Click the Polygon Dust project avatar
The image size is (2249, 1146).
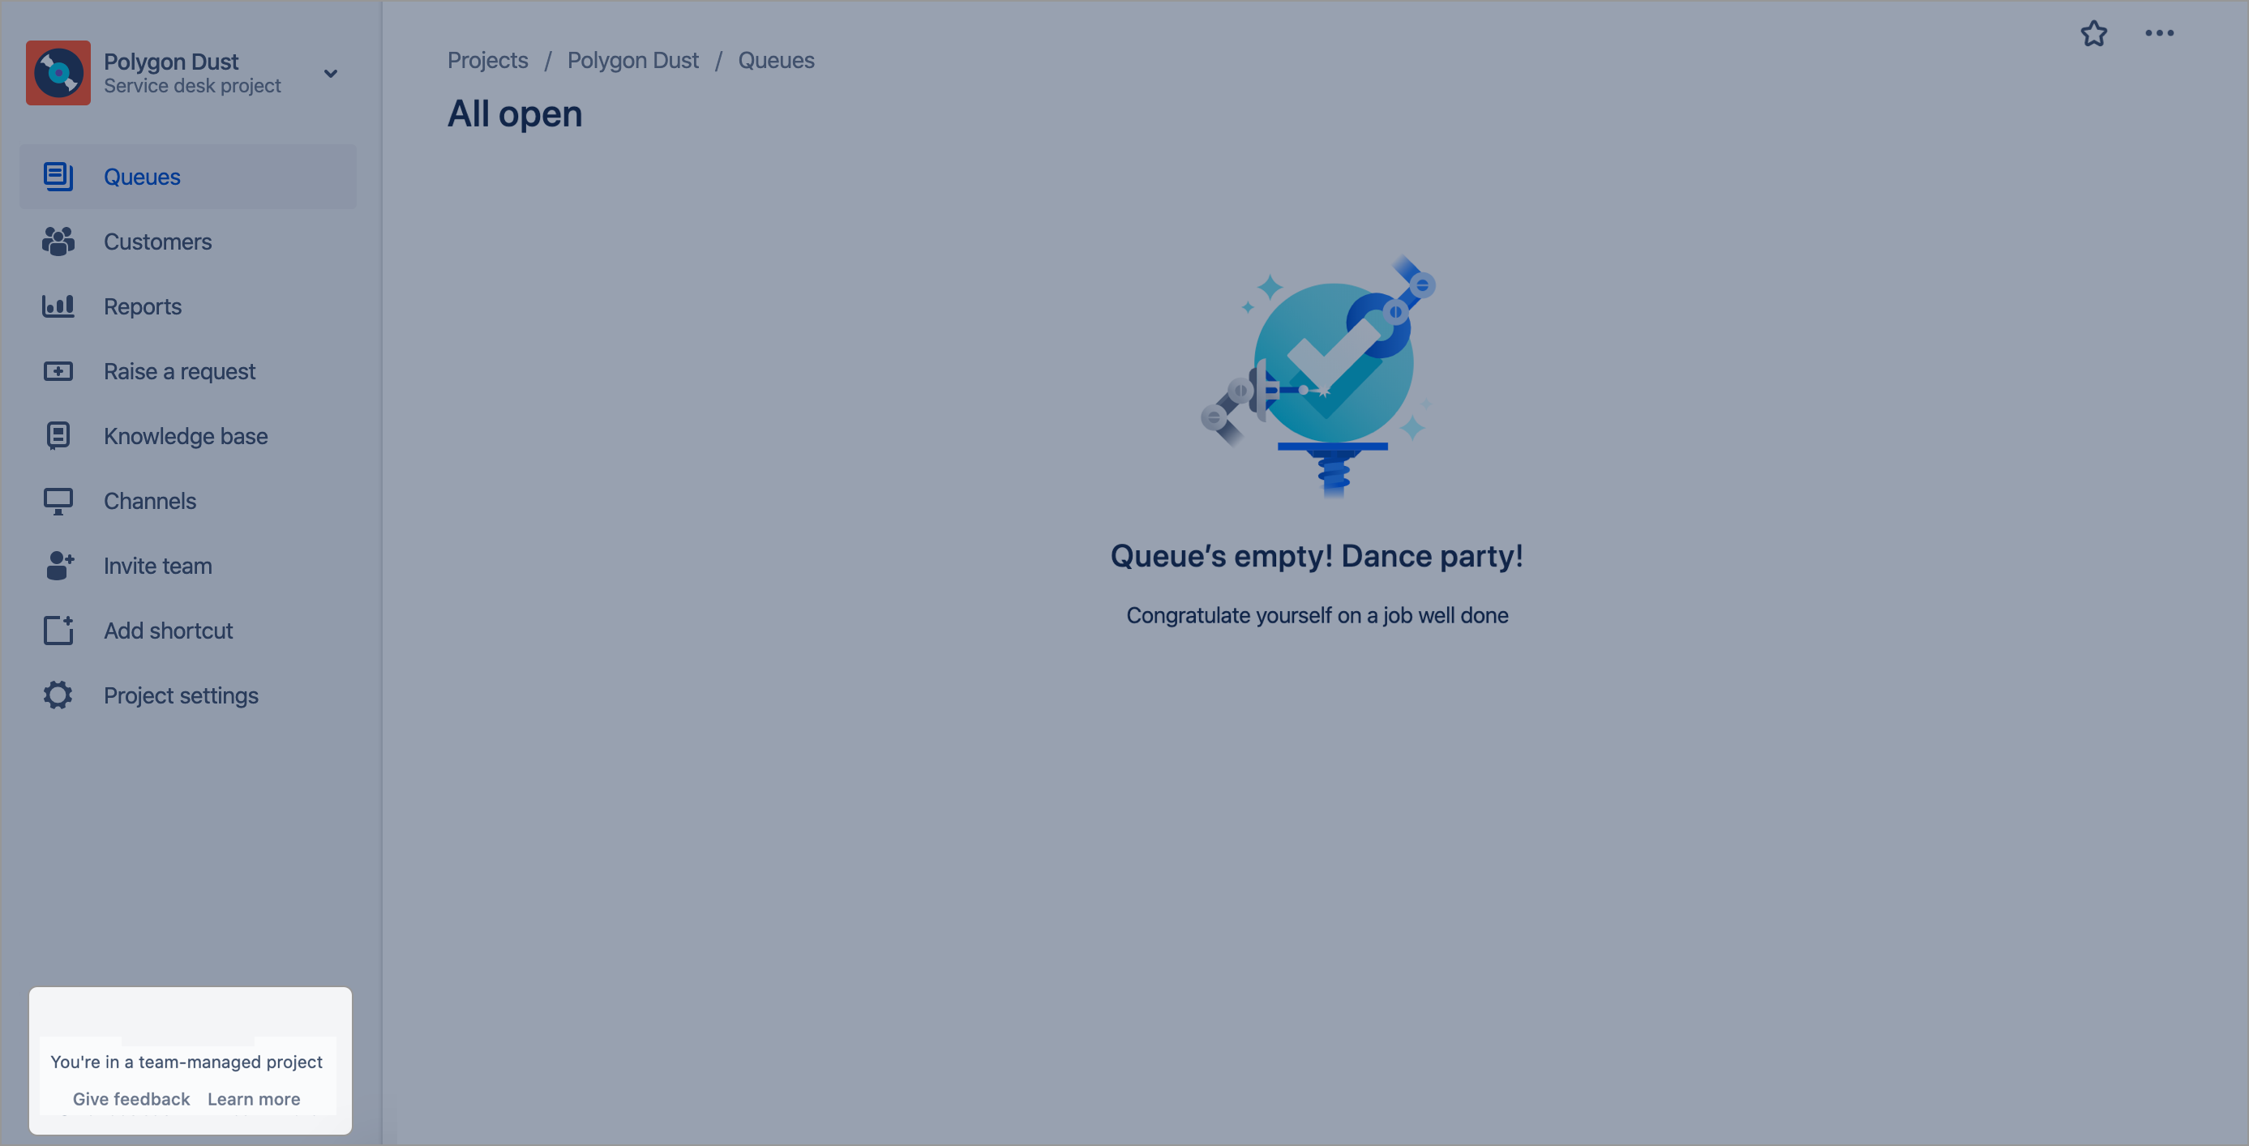[58, 71]
